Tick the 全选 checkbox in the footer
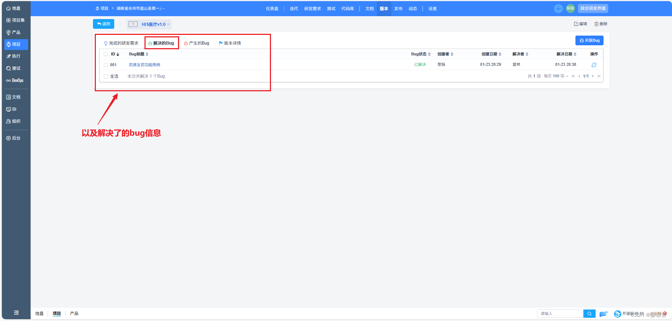This screenshot has width=672, height=321. tap(106, 76)
